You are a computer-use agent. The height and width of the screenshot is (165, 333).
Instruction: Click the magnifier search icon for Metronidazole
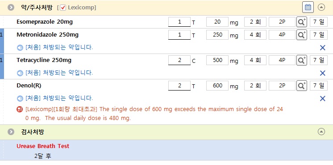coord(302,35)
